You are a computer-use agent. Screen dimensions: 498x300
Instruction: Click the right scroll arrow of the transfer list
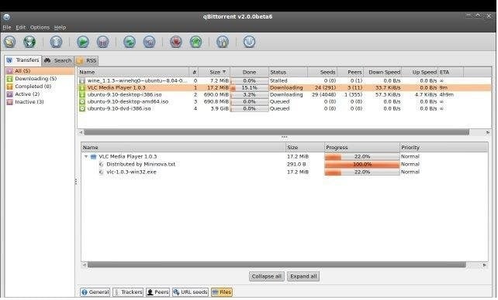(x=487, y=132)
